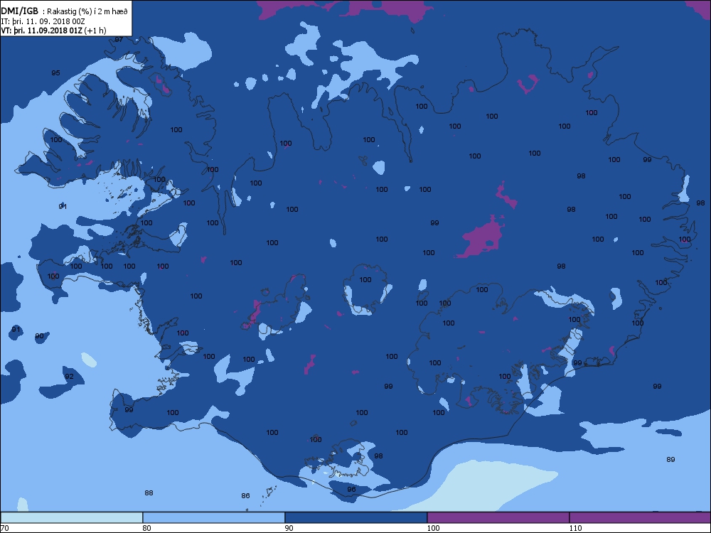Click the '88' humidity value on map

(149, 493)
